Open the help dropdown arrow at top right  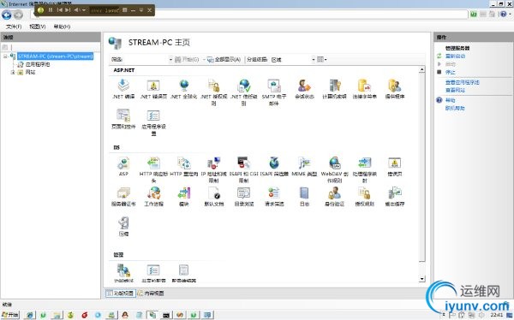(510, 15)
